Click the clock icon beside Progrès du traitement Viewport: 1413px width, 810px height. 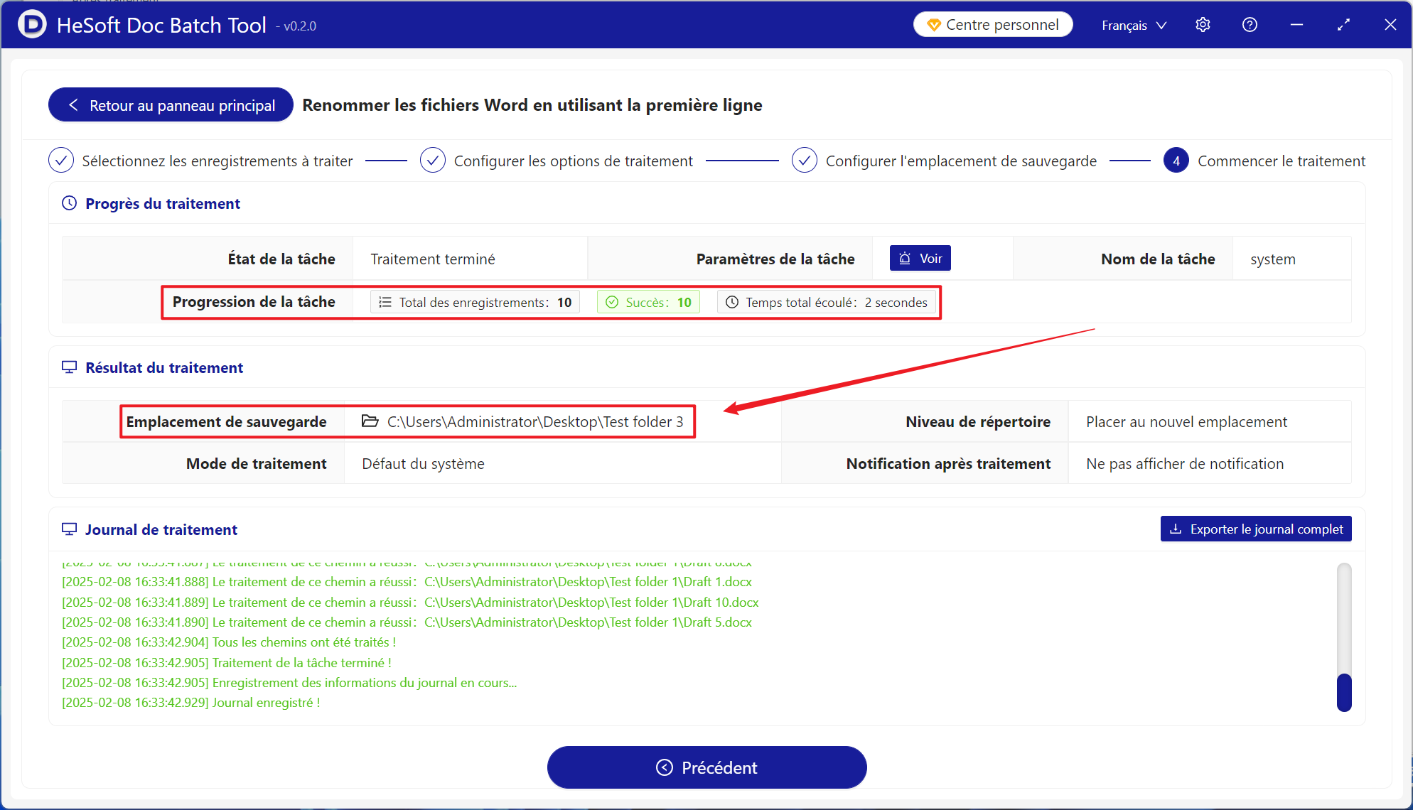(x=69, y=203)
